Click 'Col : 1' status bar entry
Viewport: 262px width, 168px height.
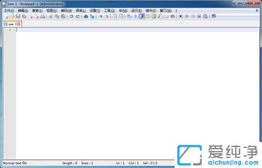[134, 163]
